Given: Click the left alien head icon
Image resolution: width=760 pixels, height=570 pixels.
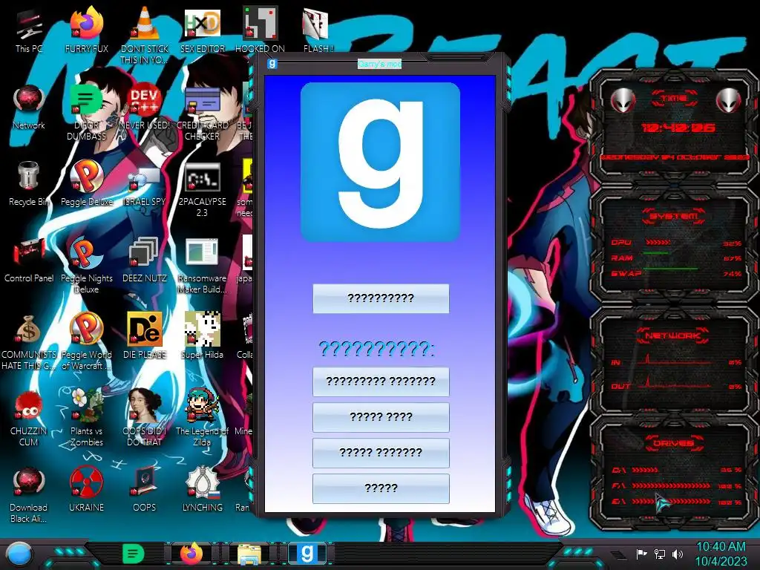Looking at the screenshot, I should 623,100.
